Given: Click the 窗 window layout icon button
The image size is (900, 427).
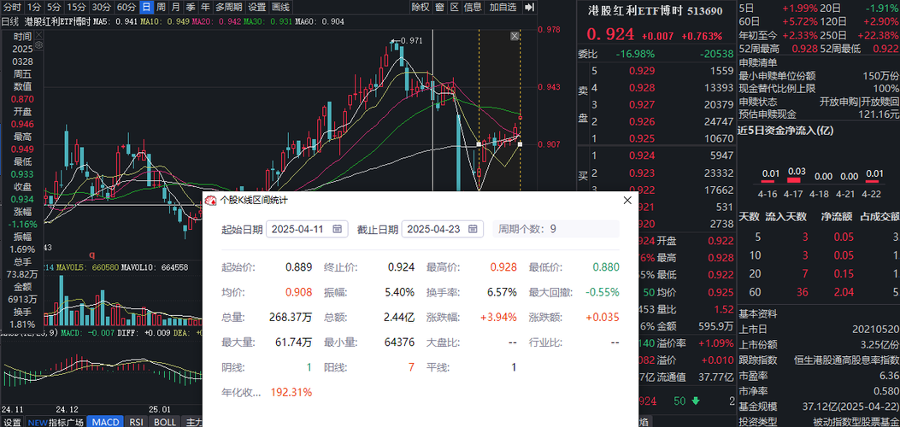Looking at the screenshot, I should coord(439,7).
